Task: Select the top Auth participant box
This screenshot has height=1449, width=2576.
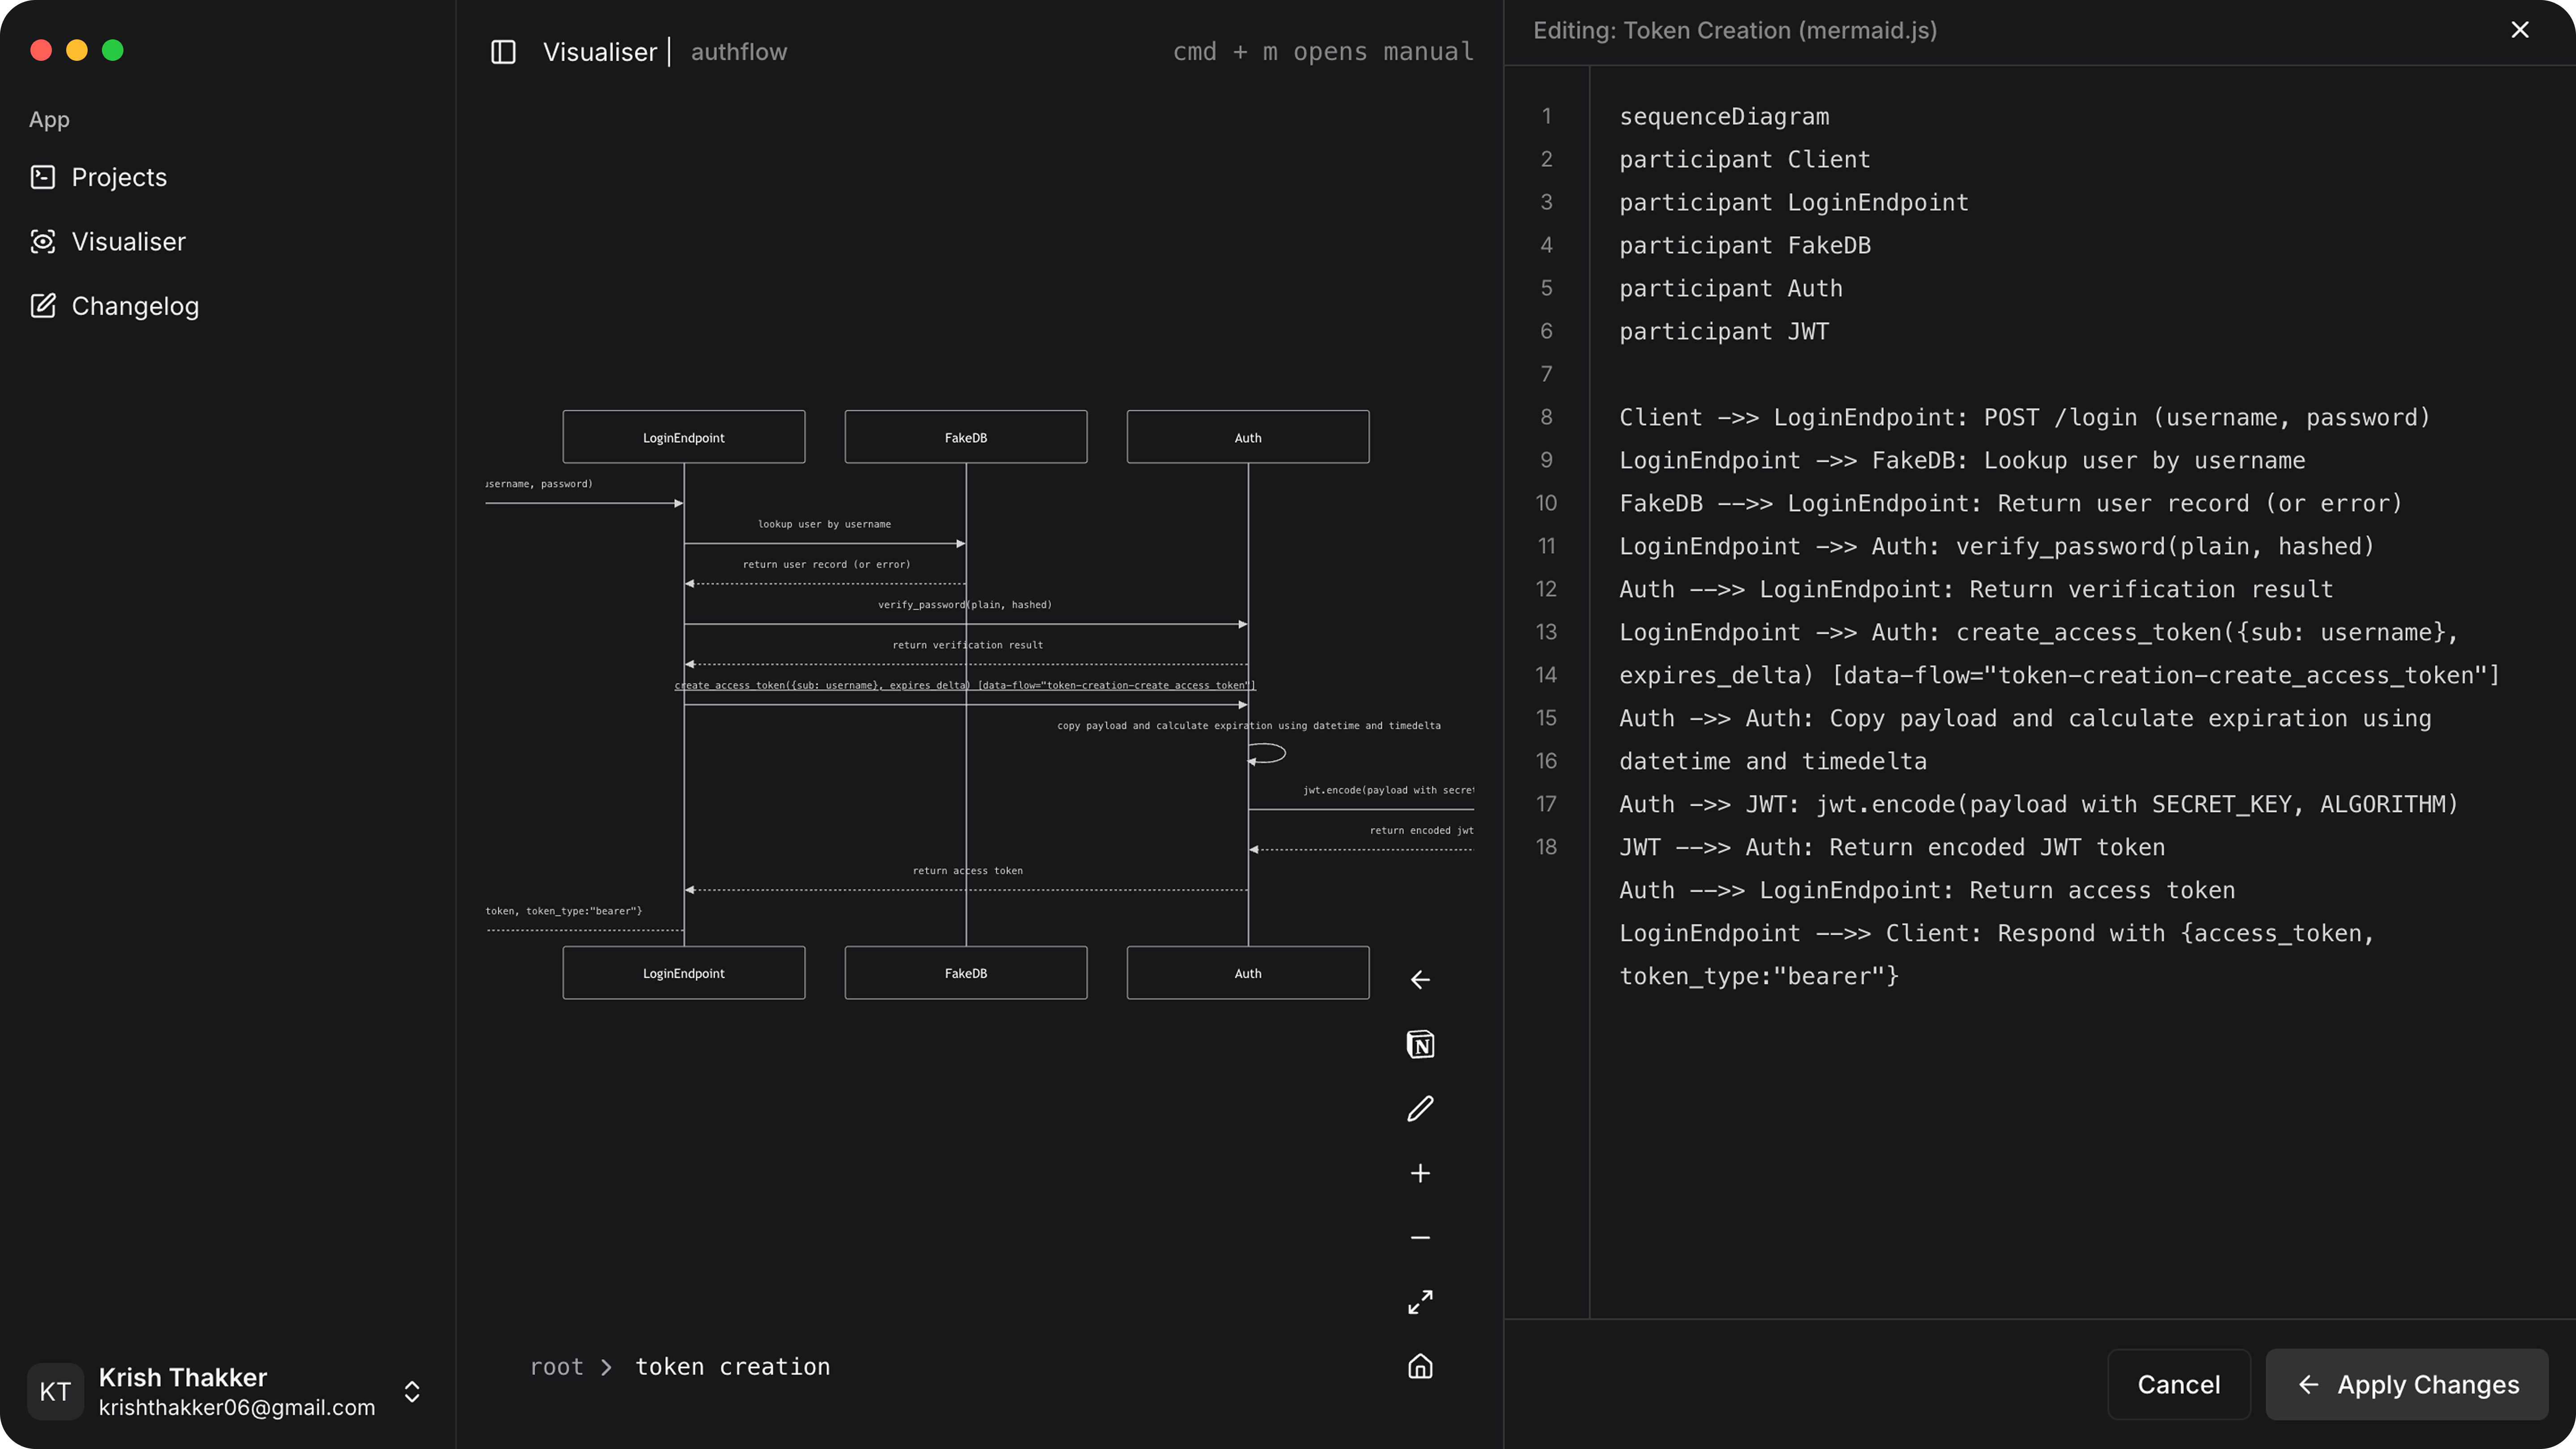Action: click(1248, 437)
